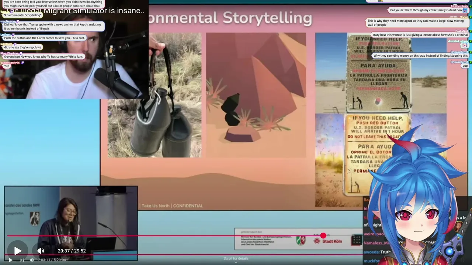Click the dark grid icon right of Stadt Köln
The height and width of the screenshot is (265, 472).
357,240
